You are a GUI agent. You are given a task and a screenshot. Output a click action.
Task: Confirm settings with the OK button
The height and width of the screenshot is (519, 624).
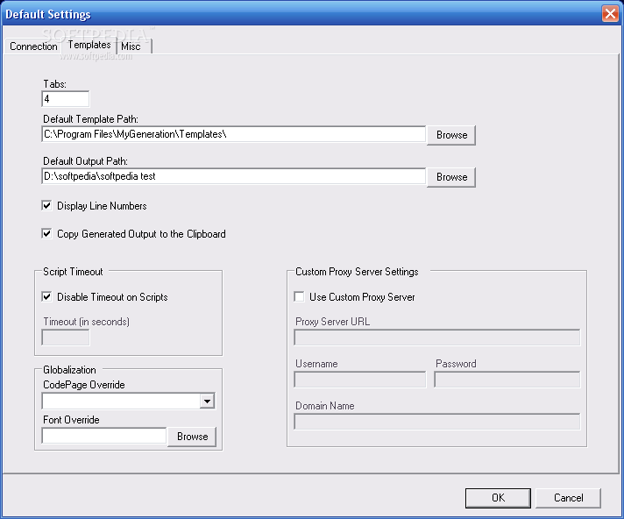pos(498,498)
